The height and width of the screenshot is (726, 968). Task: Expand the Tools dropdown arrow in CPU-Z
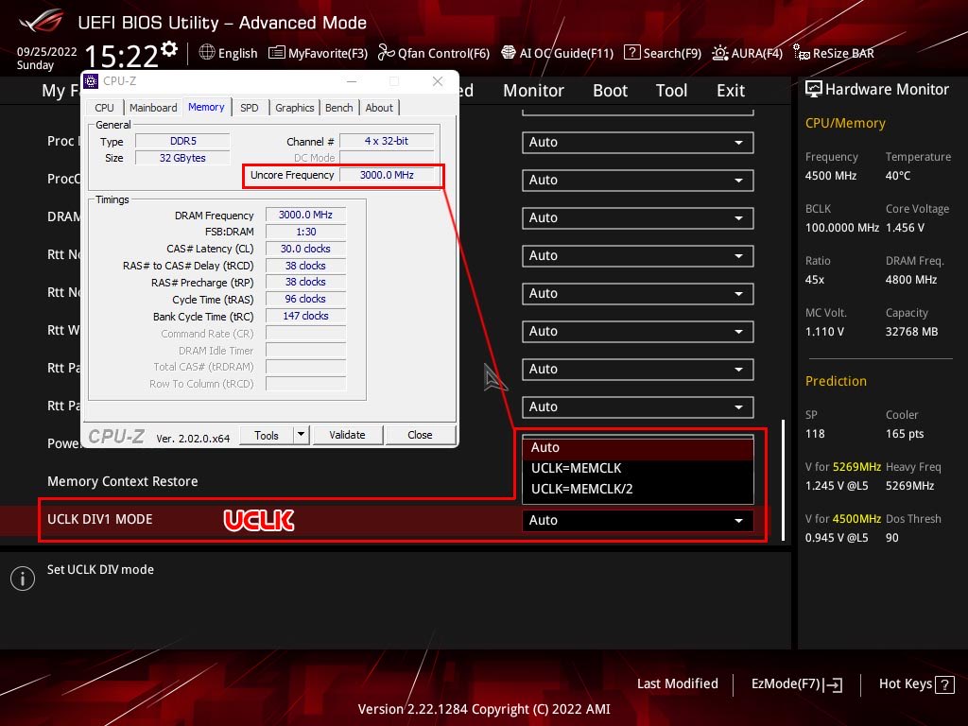(x=301, y=435)
